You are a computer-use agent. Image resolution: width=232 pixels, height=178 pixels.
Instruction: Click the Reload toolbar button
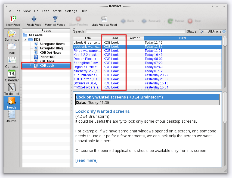point(176,21)
